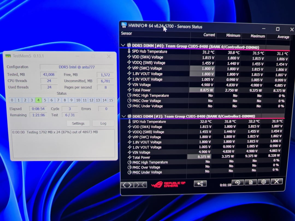The width and height of the screenshot is (295, 221).
Task: Click the Remaining value 1:21:06
Action: pos(39,115)
